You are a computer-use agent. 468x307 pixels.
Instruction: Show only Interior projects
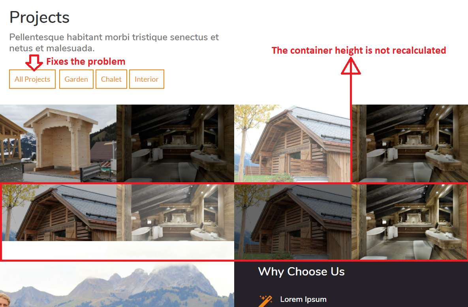click(147, 79)
